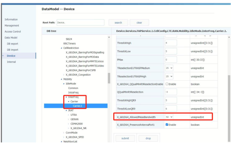This screenshot has width=231, height=151.
Task: Click the Root Path input field
Action: click(80, 23)
